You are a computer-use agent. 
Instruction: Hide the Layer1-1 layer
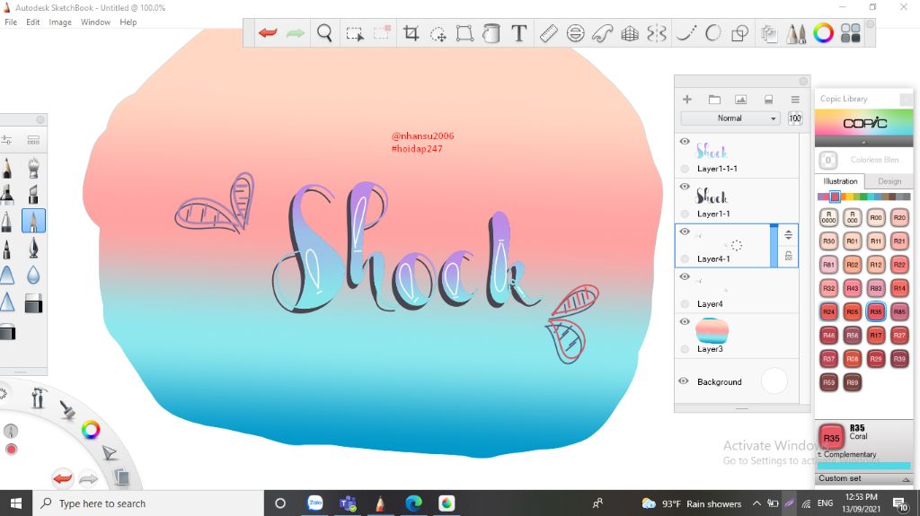tap(684, 187)
